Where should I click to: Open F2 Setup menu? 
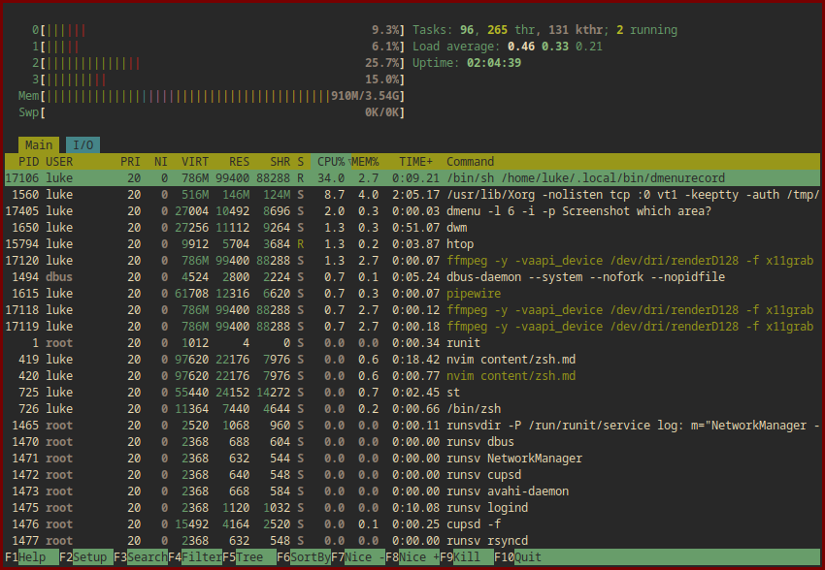tap(83, 557)
